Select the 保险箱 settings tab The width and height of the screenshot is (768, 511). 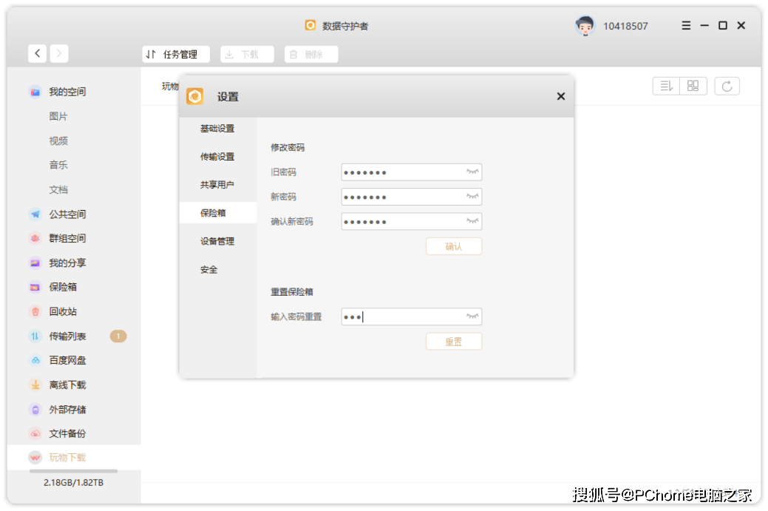point(218,213)
